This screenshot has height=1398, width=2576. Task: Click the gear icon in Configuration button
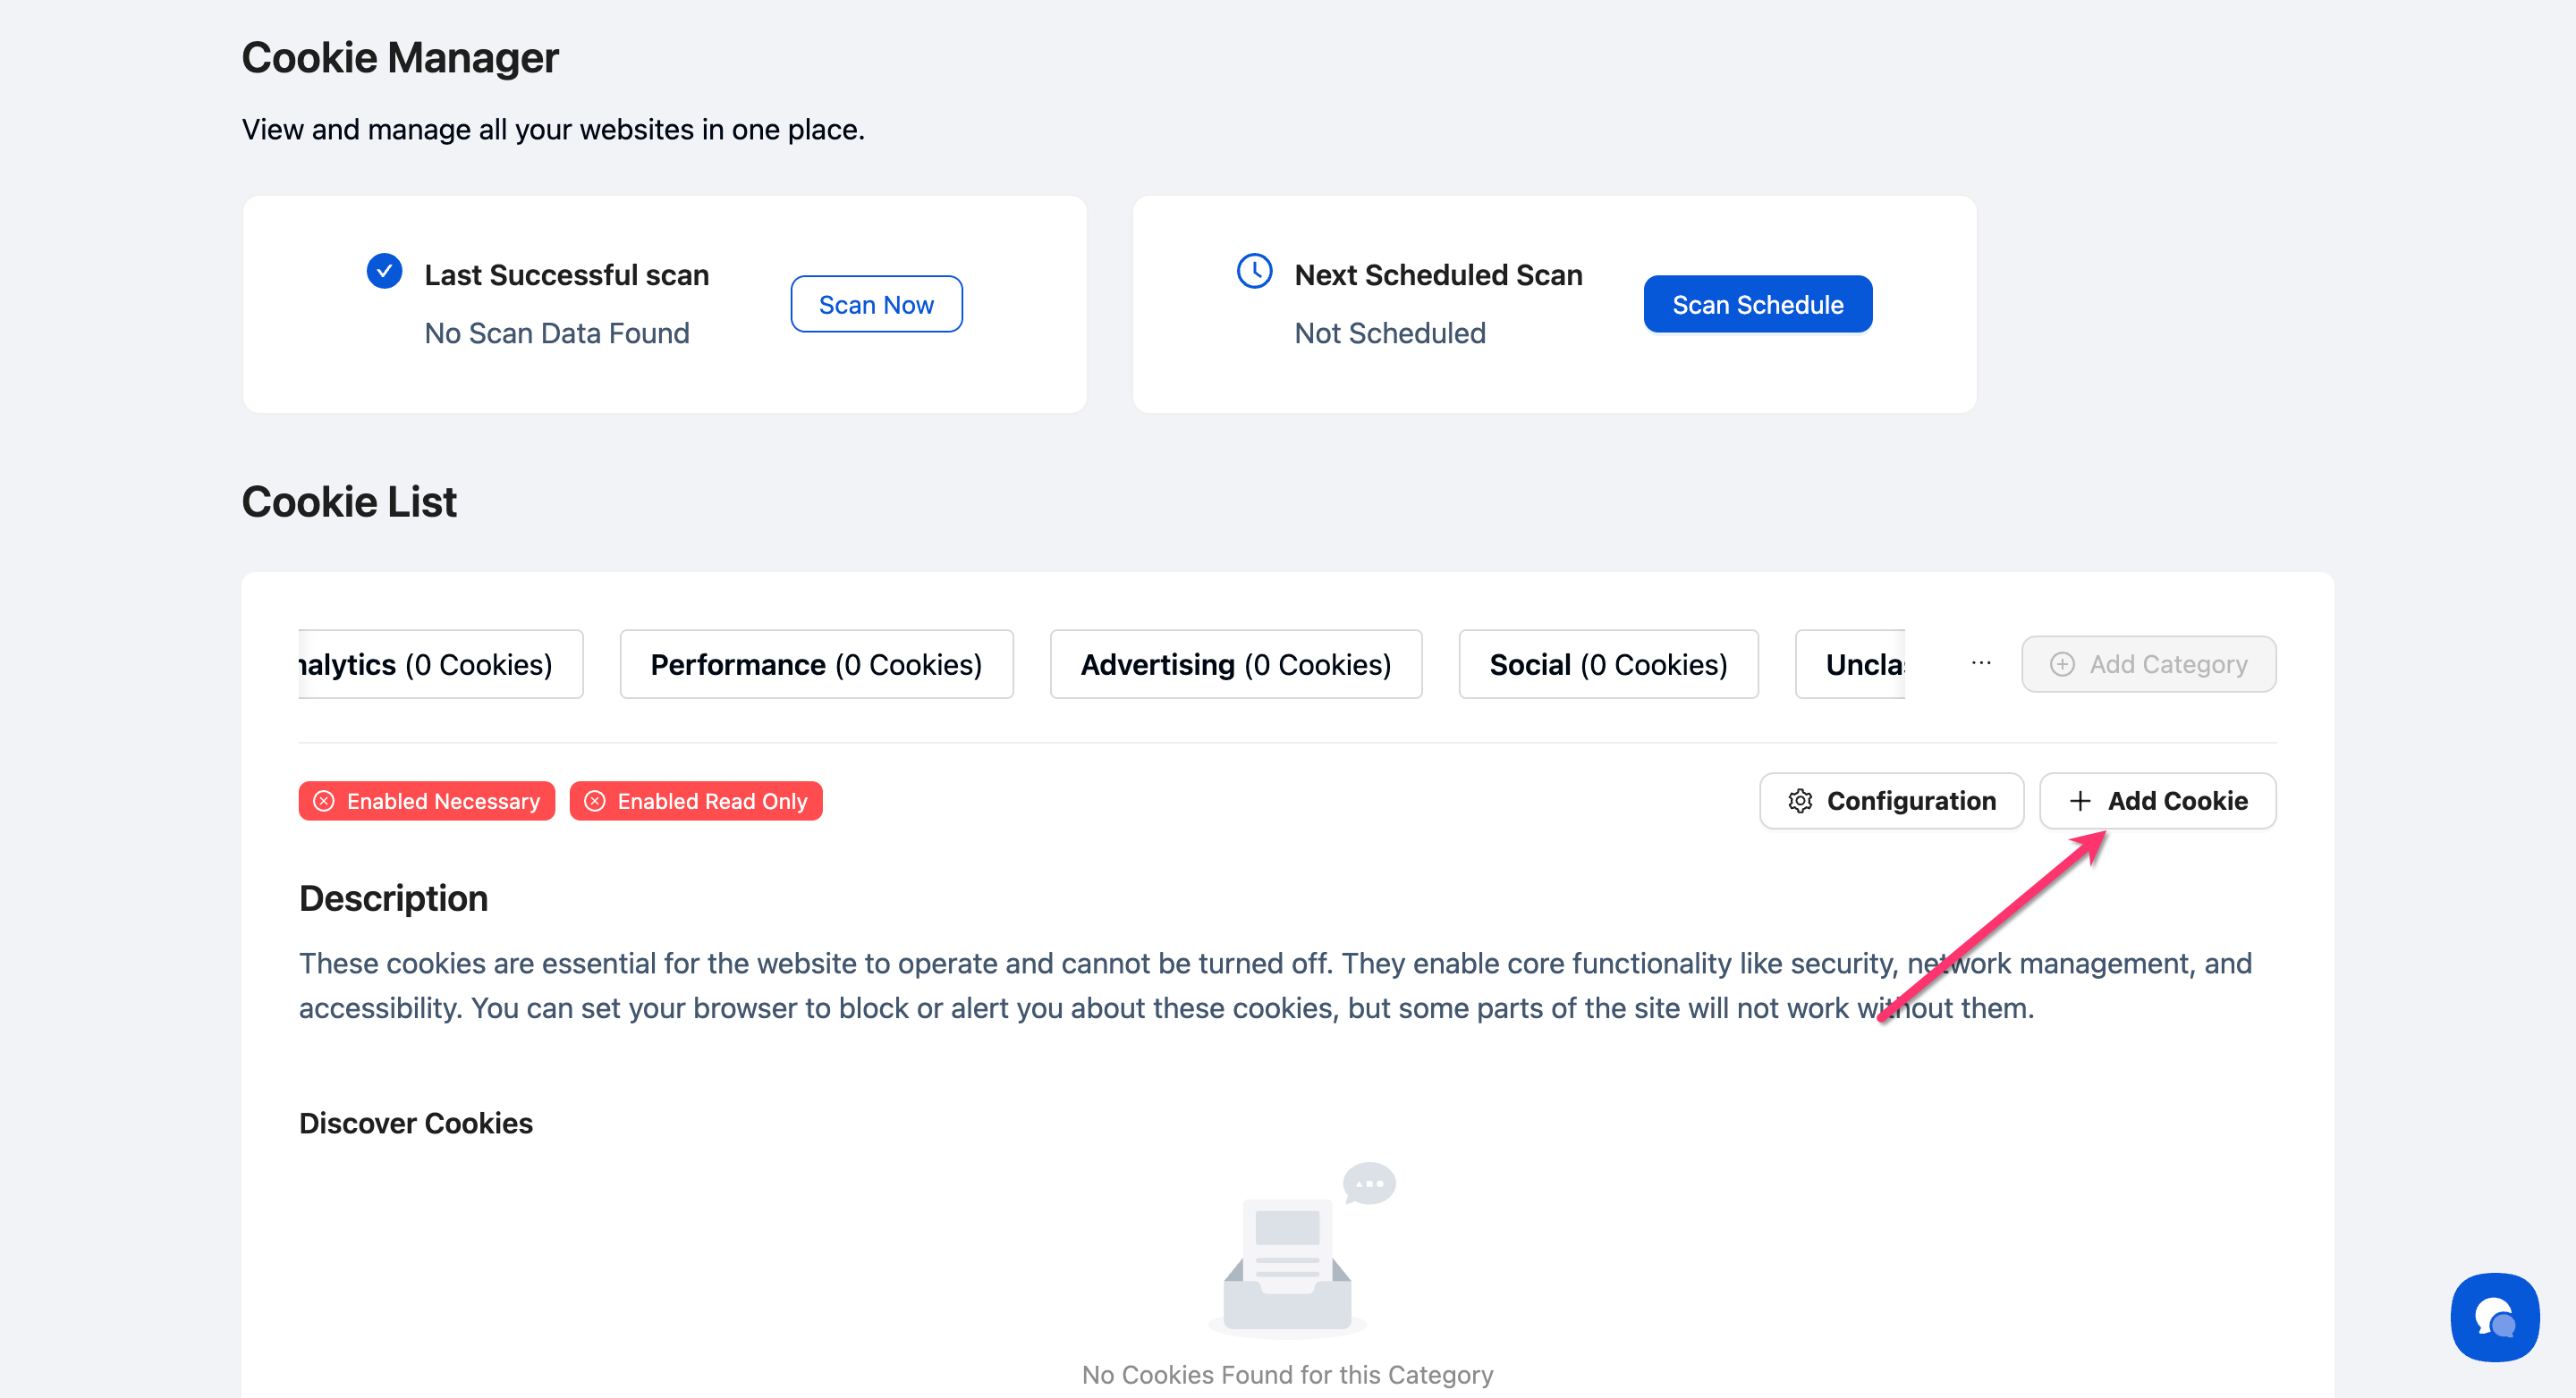point(1800,800)
